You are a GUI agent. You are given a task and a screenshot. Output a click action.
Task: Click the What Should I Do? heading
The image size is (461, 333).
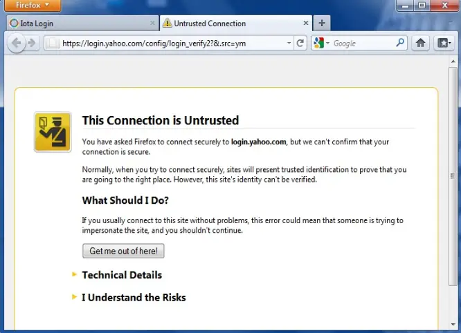click(125, 200)
